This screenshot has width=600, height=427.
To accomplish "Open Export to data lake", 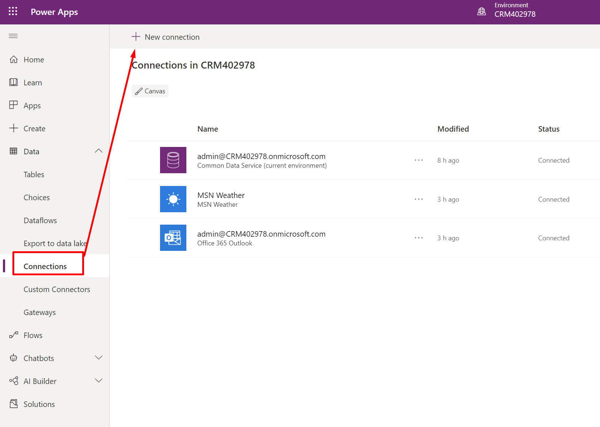I will tap(55, 243).
